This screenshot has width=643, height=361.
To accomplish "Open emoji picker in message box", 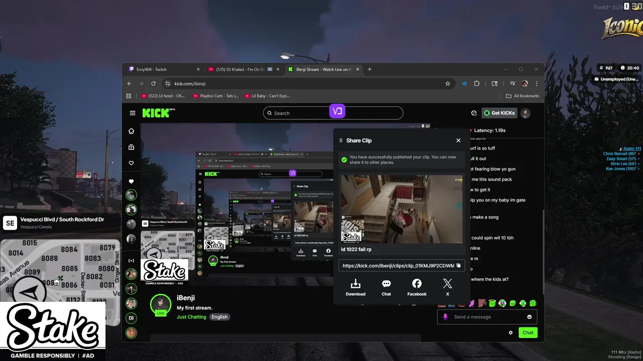I will coord(529,317).
